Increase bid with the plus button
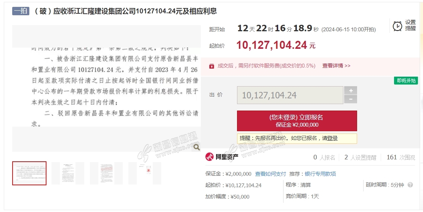The width and height of the screenshot is (423, 212). 351,91
